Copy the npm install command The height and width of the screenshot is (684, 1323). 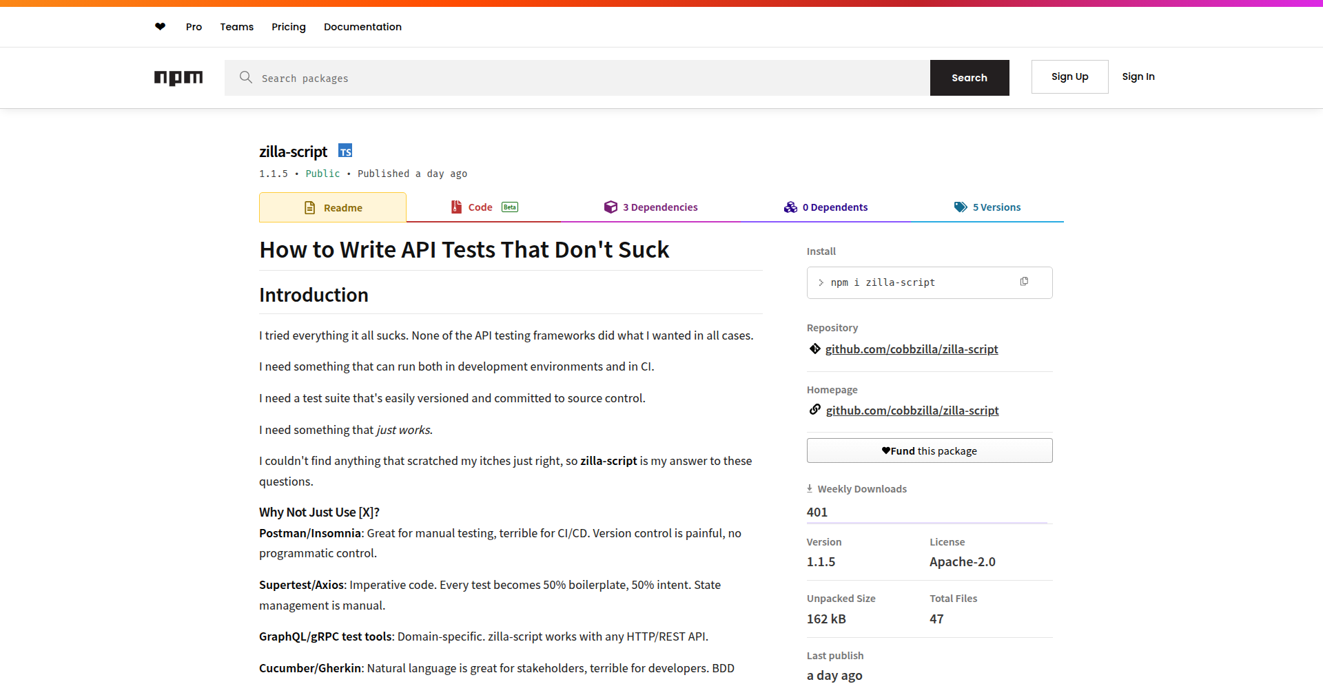pyautogui.click(x=1024, y=282)
